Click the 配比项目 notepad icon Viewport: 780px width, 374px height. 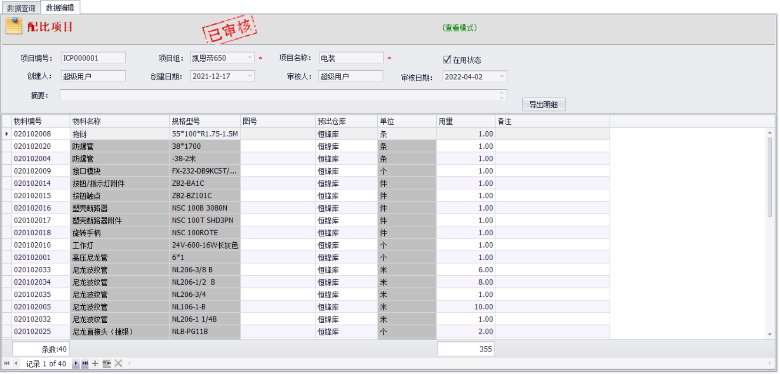(x=14, y=26)
